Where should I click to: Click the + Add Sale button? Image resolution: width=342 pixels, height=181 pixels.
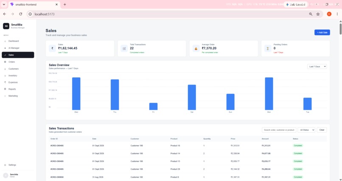tap(322, 33)
